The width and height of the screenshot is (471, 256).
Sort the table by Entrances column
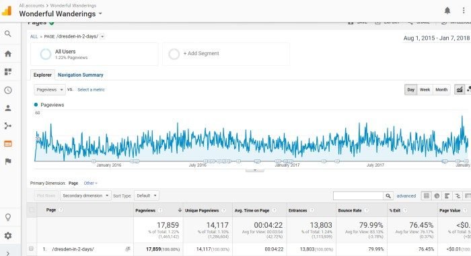[x=297, y=210]
